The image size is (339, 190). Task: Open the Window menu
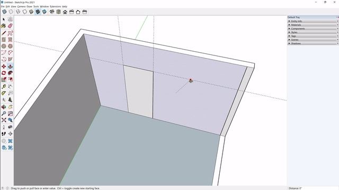coord(44,6)
